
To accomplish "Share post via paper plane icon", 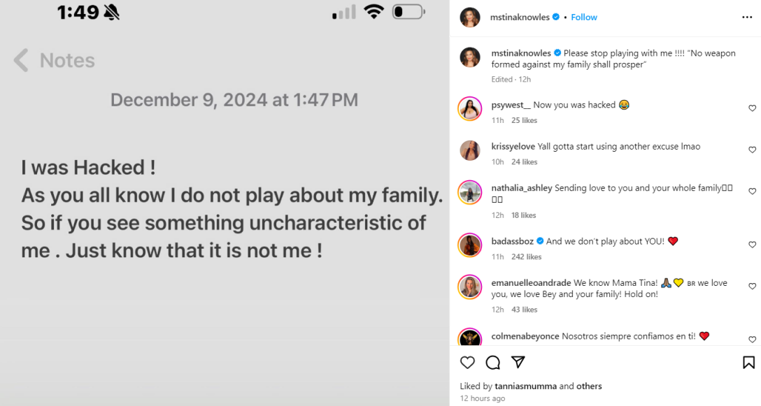I will [518, 362].
